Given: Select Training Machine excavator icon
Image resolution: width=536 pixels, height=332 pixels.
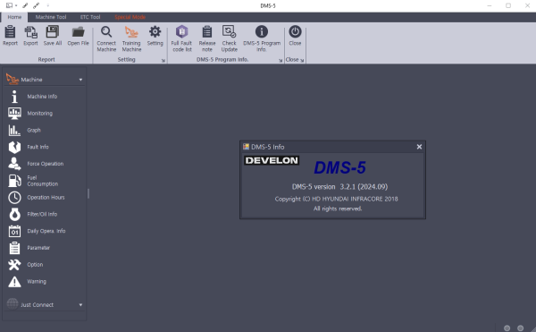Looking at the screenshot, I should click(x=131, y=31).
